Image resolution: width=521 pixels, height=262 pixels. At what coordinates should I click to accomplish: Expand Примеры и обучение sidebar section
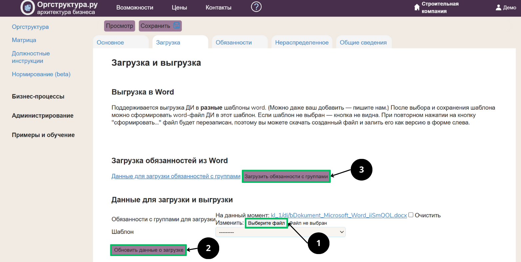click(x=43, y=135)
